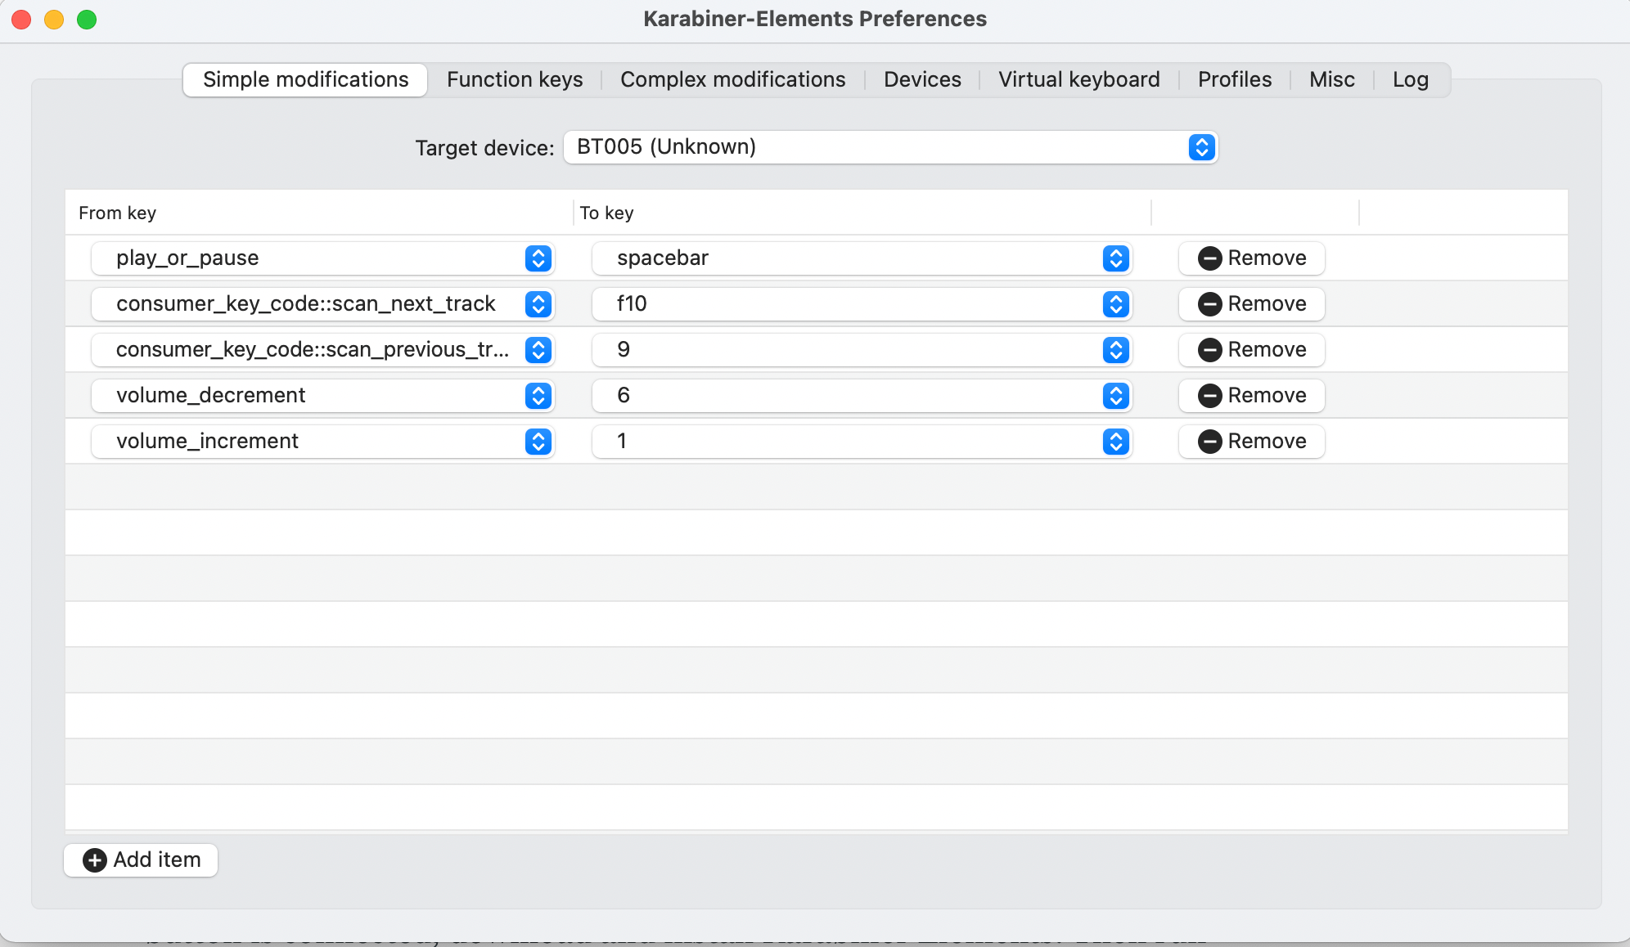Open the spacebar to-key dropdown

[x=862, y=258]
